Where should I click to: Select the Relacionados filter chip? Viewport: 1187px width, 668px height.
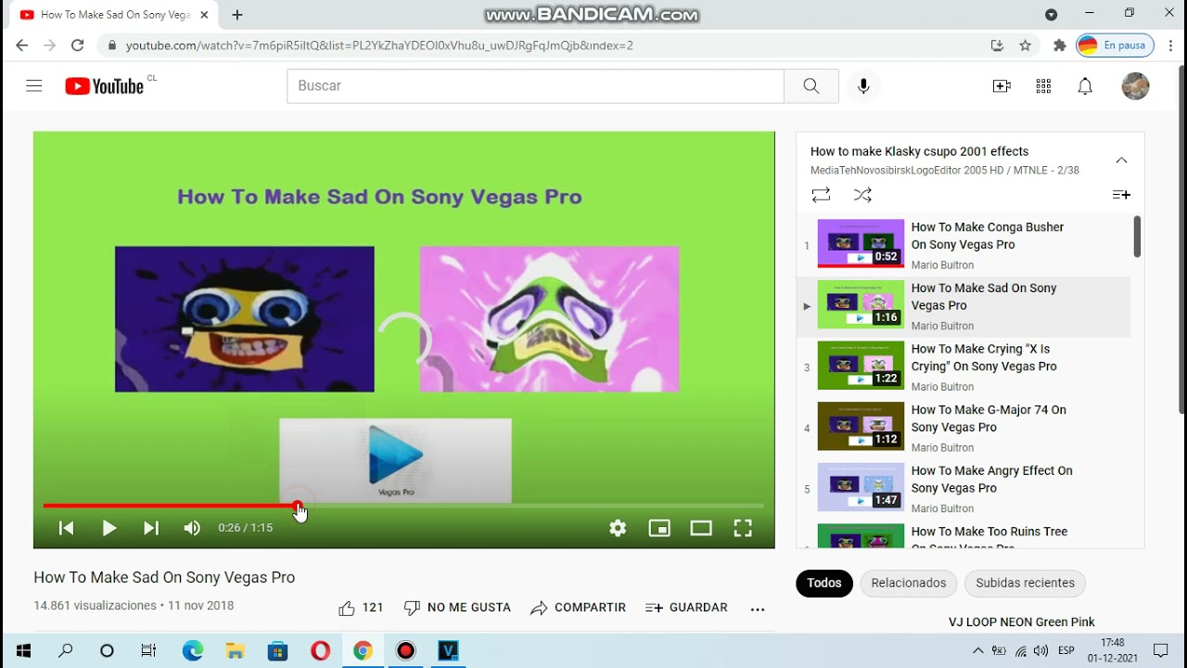pos(909,583)
